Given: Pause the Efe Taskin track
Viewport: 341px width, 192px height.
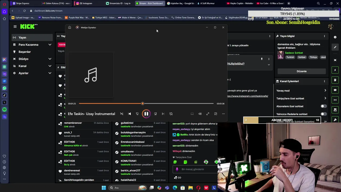Looking at the screenshot, I should [x=146, y=114].
